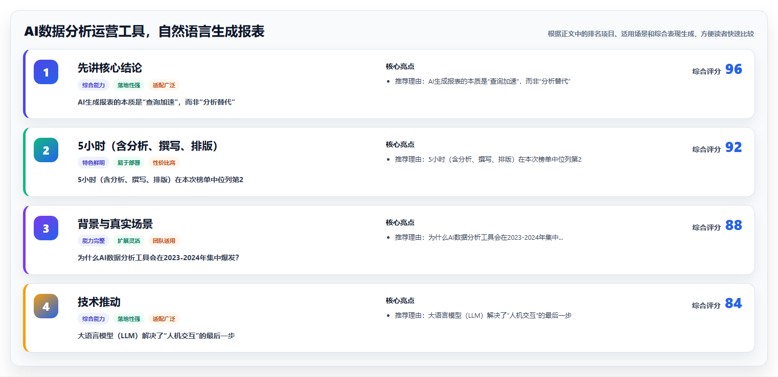Click the score value 96

734,69
